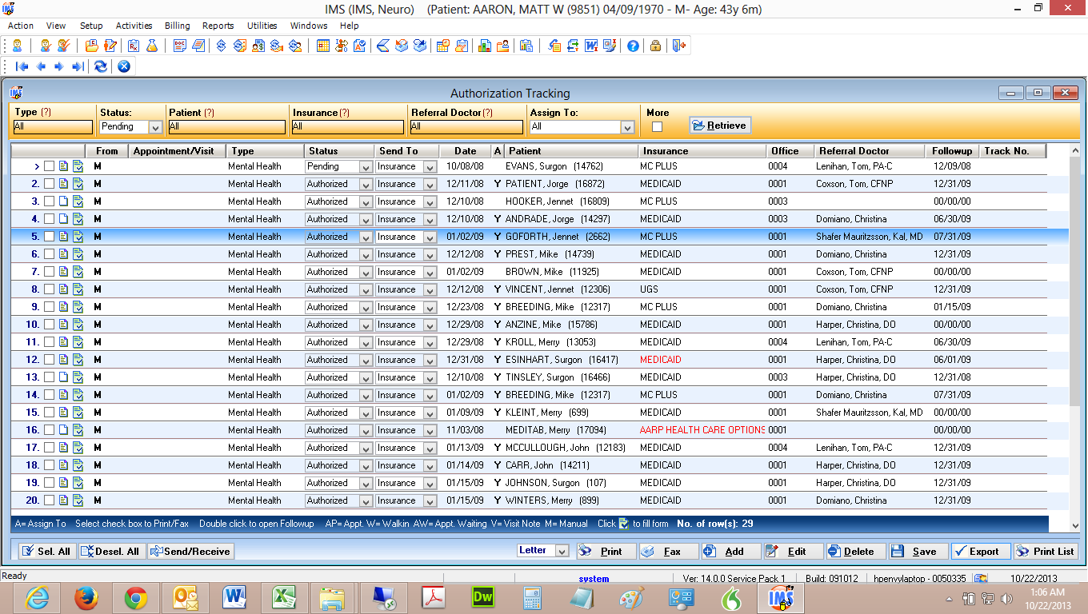Open the Action menu

tap(20, 26)
